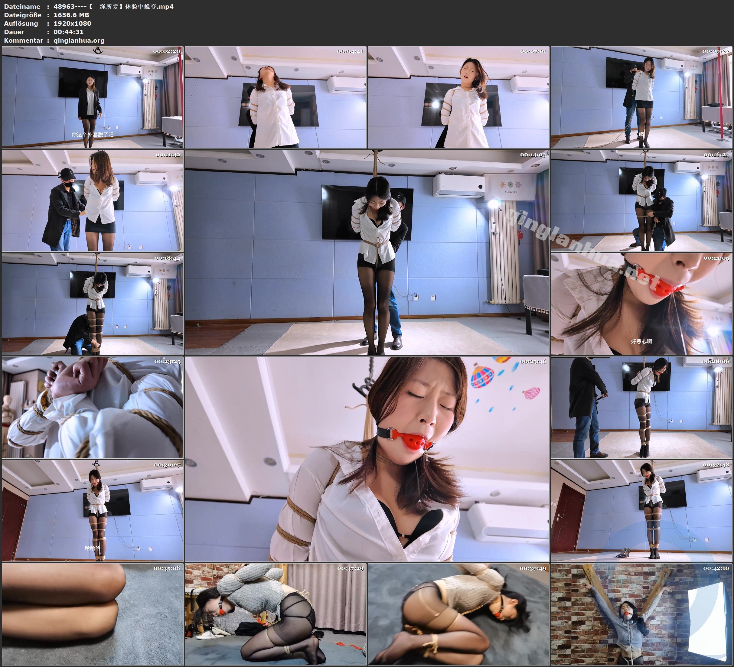This screenshot has height=667, width=734.
Task: Click the 1920x1080 resolution value
Action: (72, 23)
